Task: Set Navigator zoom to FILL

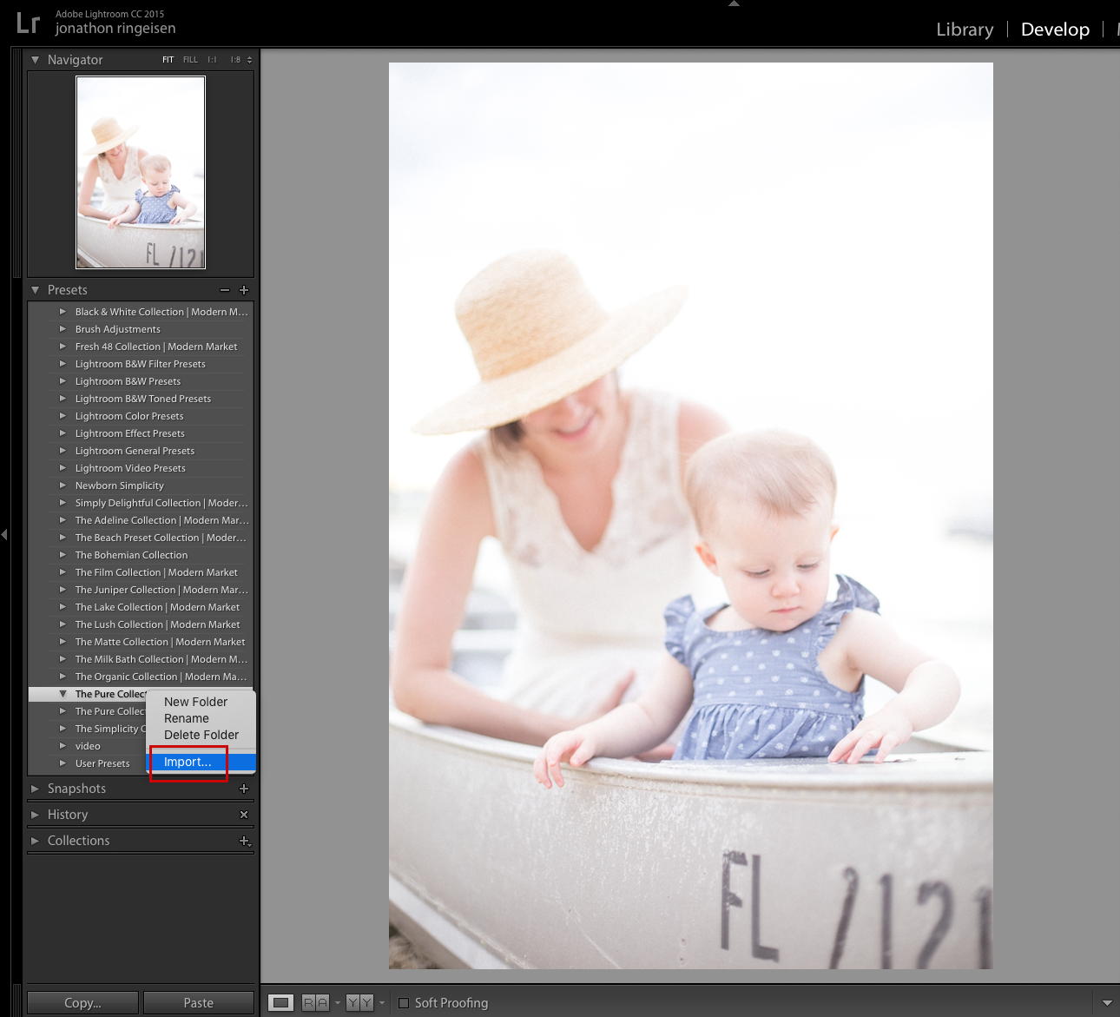Action: pyautogui.click(x=190, y=60)
